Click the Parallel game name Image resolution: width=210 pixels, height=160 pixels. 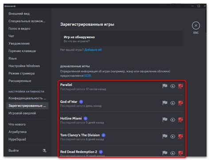66,85
